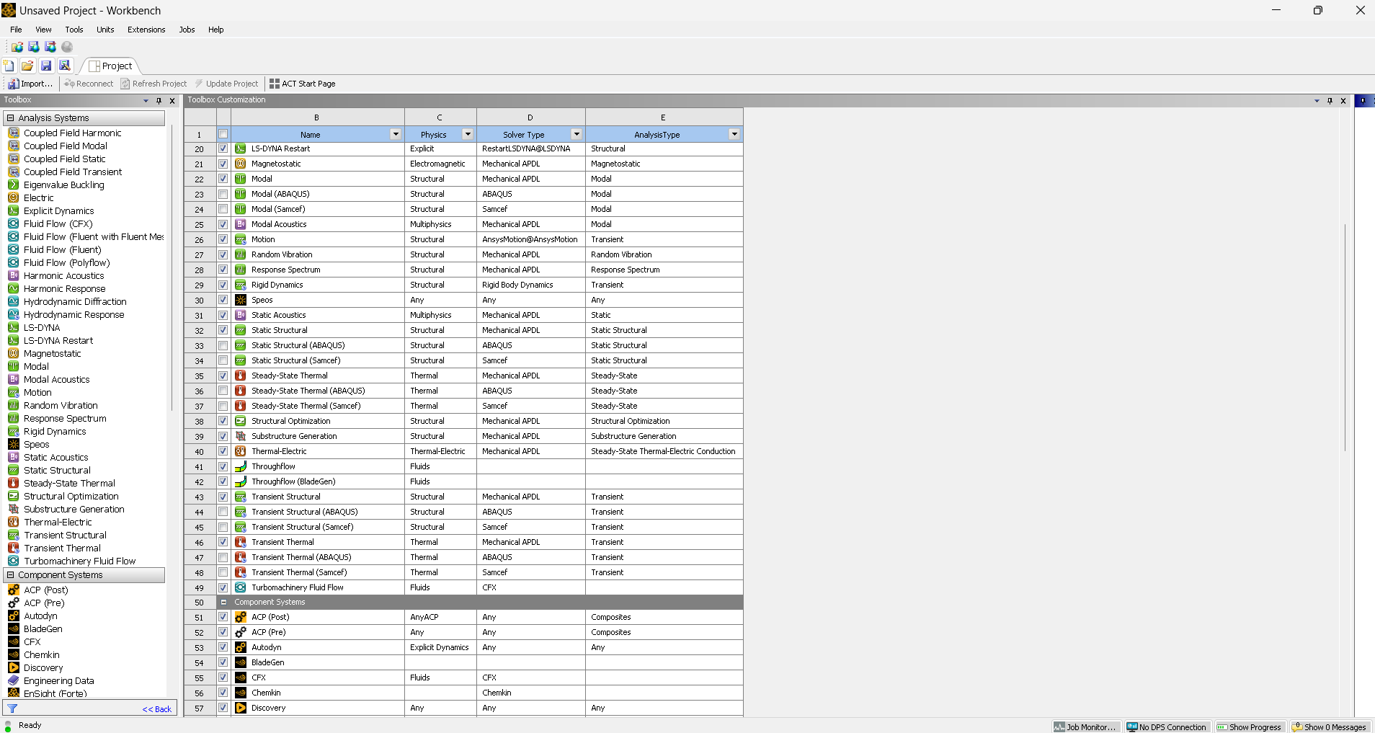The image size is (1375, 733).
Task: Click the Refresh Project button
Action: (153, 84)
